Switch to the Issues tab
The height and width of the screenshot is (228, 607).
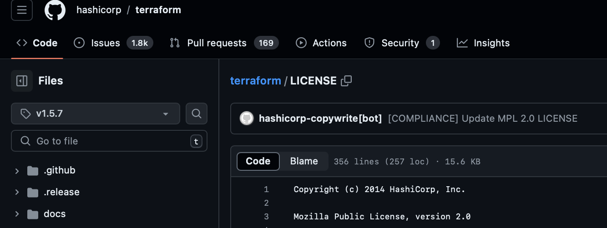(x=113, y=43)
